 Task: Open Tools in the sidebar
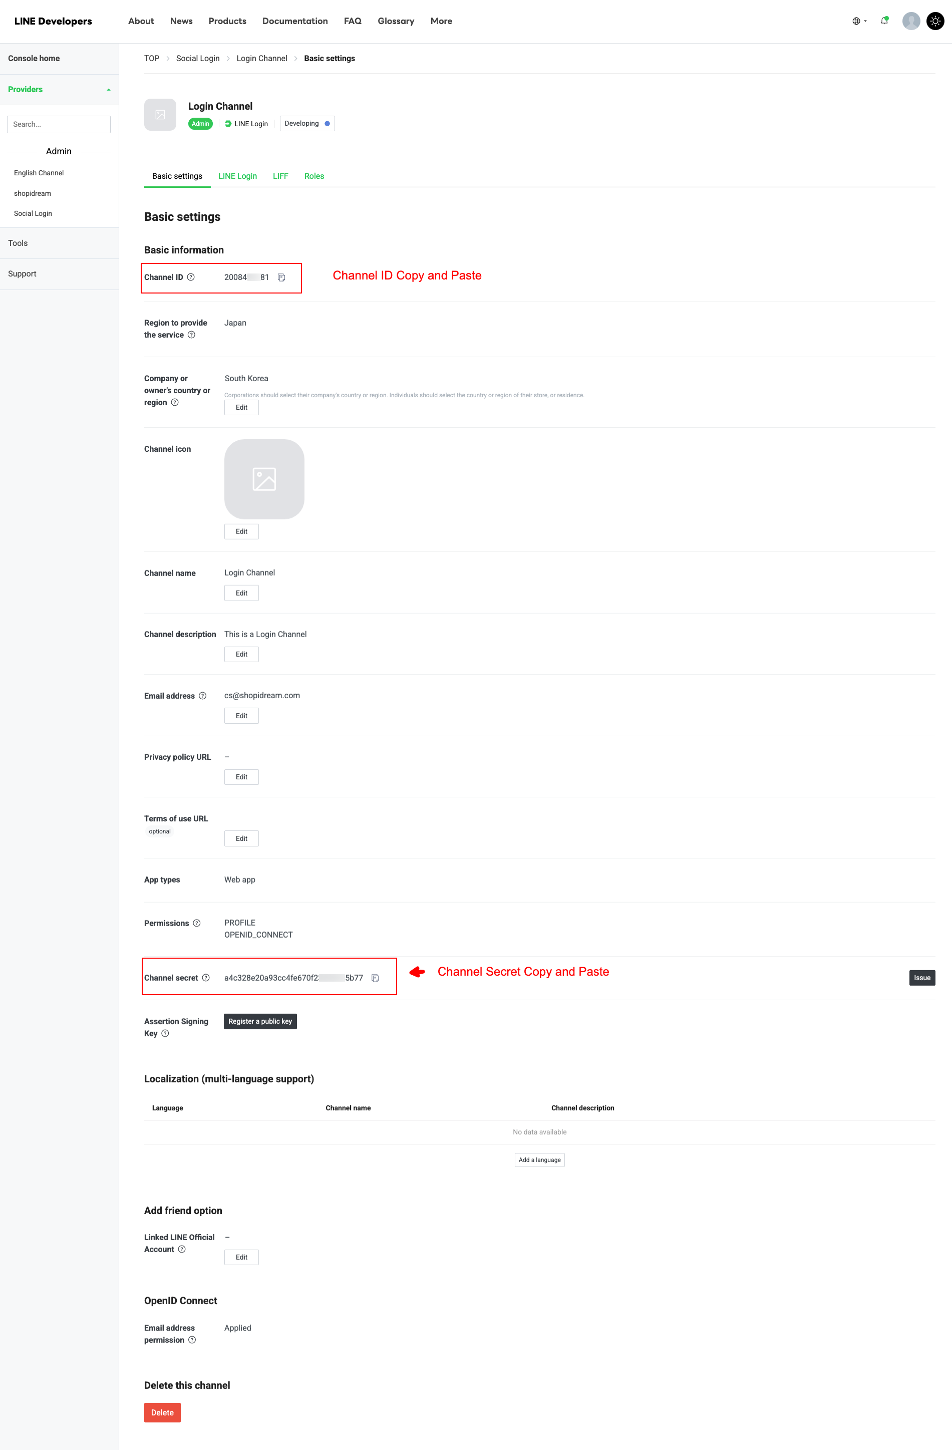(x=59, y=243)
